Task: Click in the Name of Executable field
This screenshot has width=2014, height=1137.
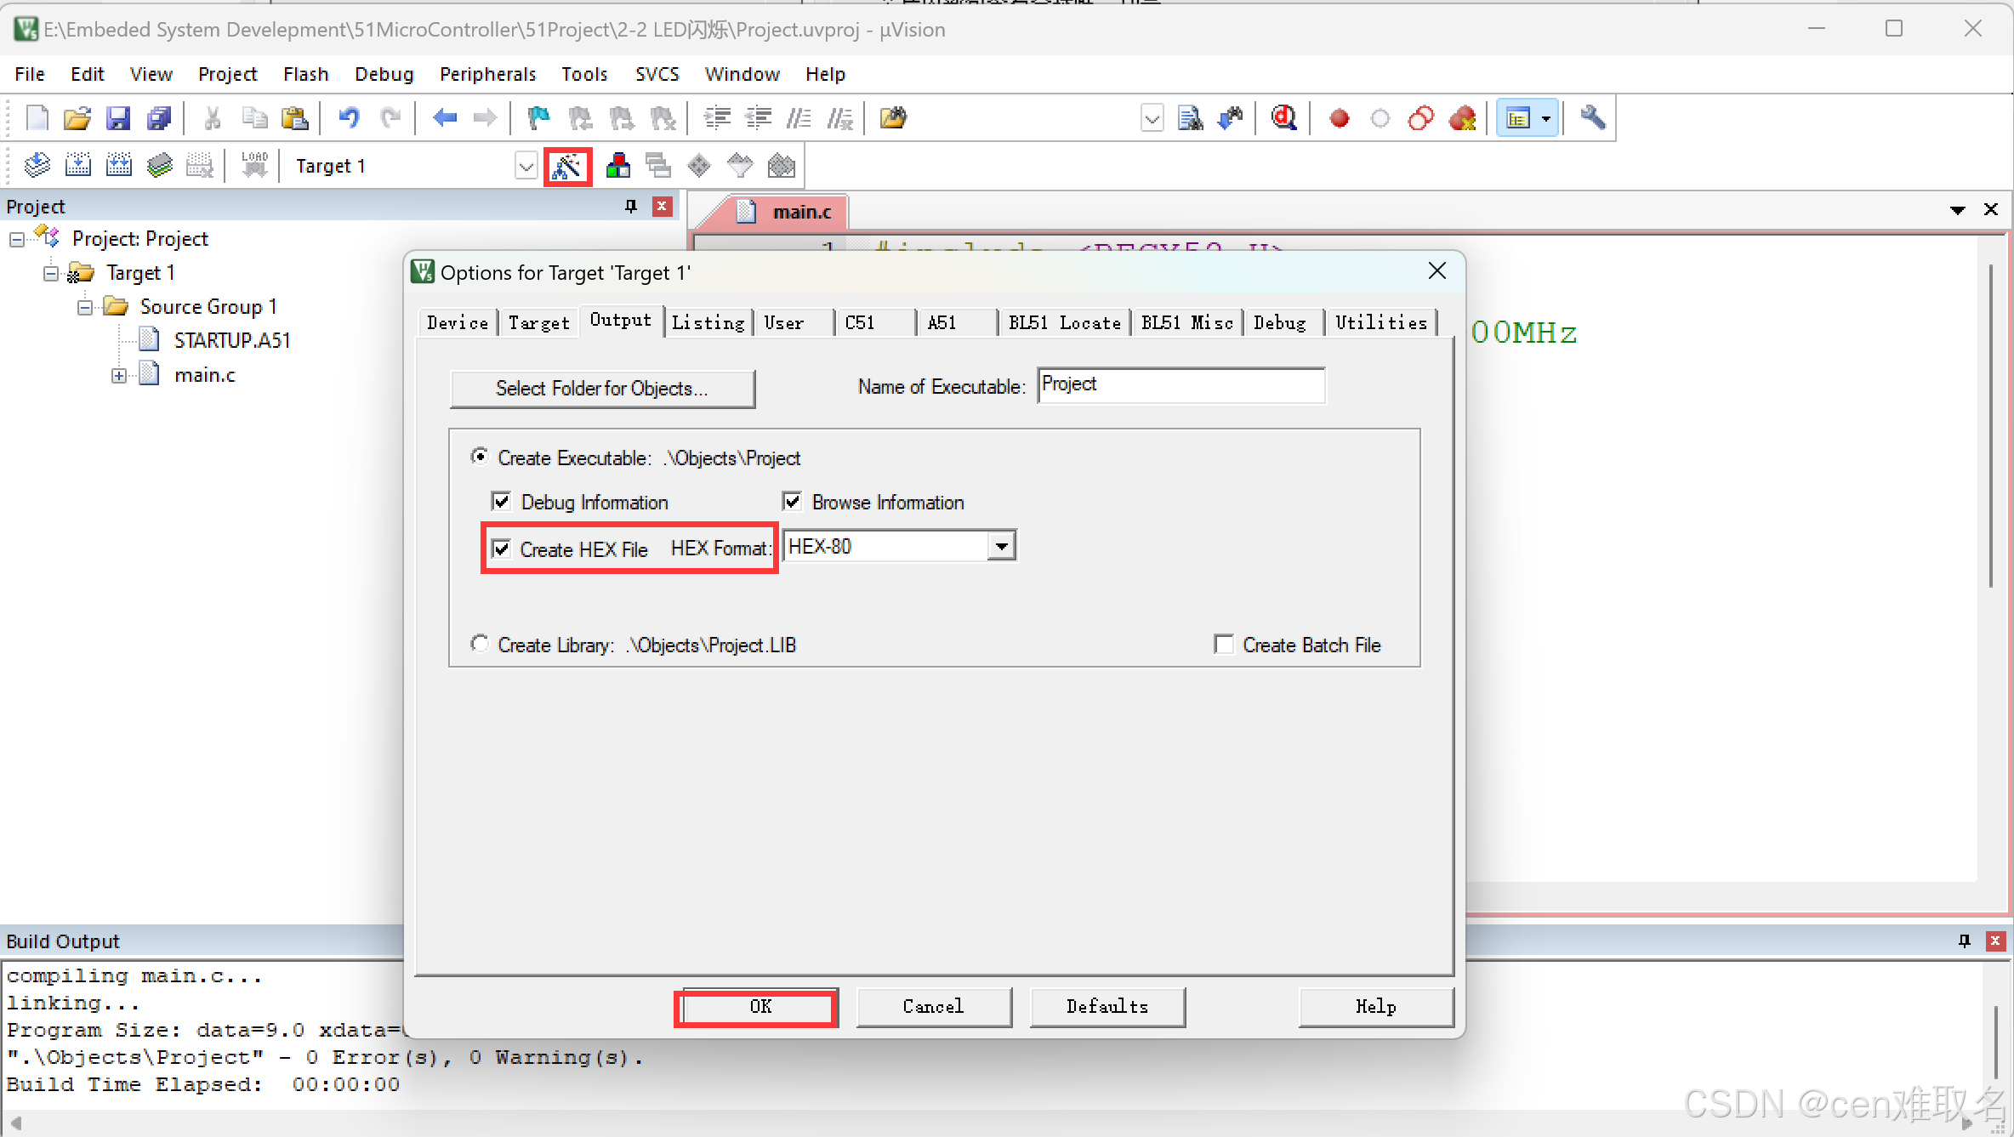Action: click(1181, 385)
